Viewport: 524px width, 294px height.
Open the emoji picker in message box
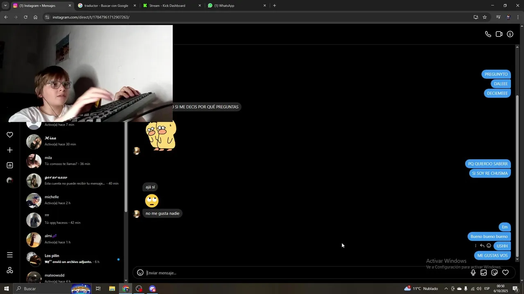[140, 273]
